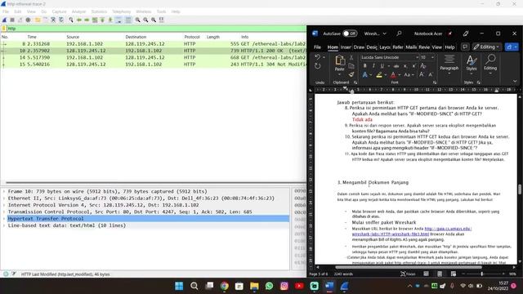Viewport: 523px width, 294px height.
Task: Switch to the Word Layout tab
Action: pos(385,47)
